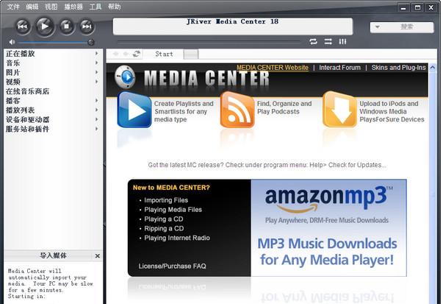Click the orange download arrow icon
443x304 pixels.
pyautogui.click(x=339, y=110)
